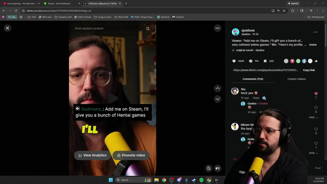
Task: Go back in the browser
Action: [x=4, y=11]
